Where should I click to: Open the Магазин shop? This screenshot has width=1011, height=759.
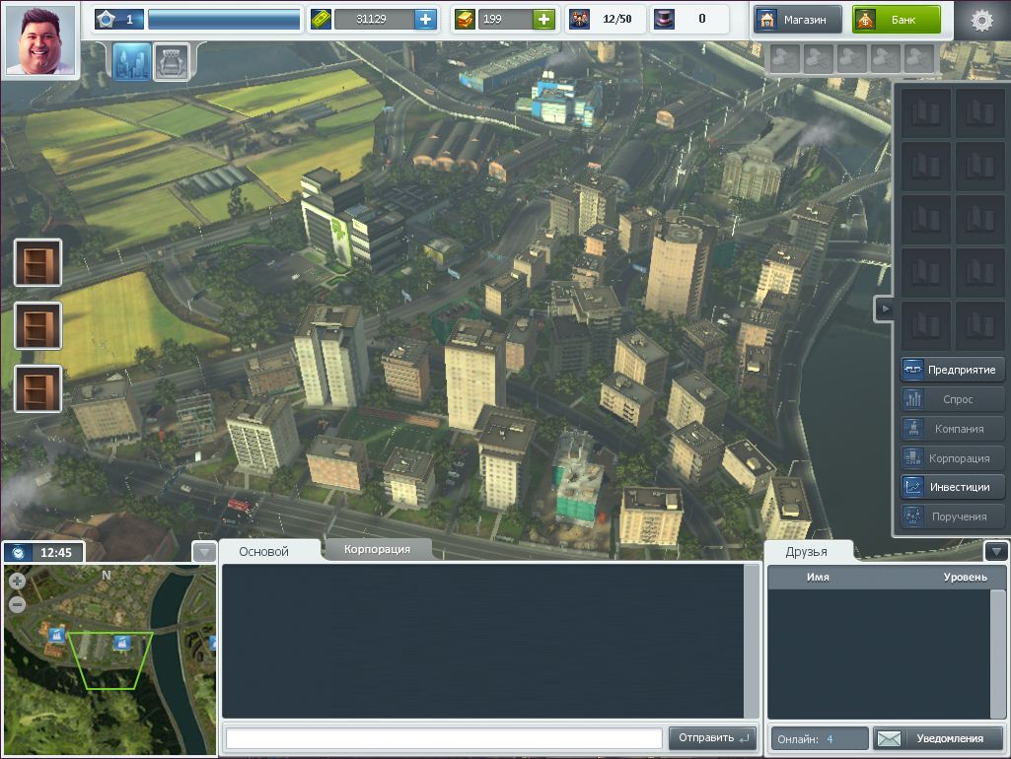(799, 20)
